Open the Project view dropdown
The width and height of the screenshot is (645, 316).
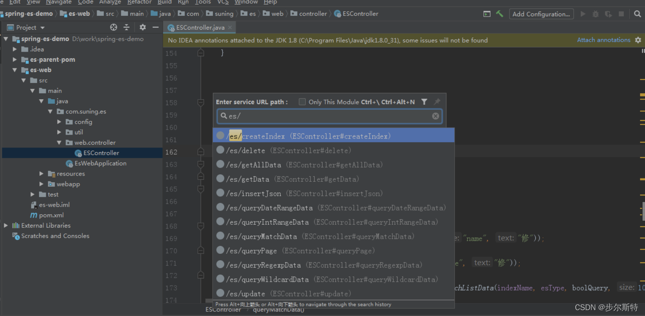[x=42, y=28]
